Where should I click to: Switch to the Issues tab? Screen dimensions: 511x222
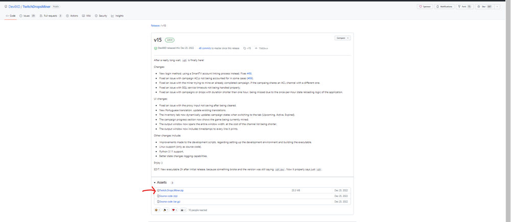[27, 16]
